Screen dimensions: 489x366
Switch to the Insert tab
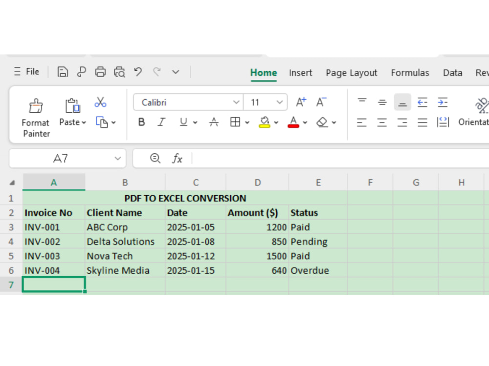[300, 73]
